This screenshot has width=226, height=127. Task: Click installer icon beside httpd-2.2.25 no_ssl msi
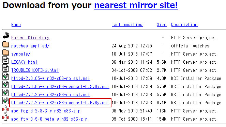pyautogui.click(x=5, y=93)
